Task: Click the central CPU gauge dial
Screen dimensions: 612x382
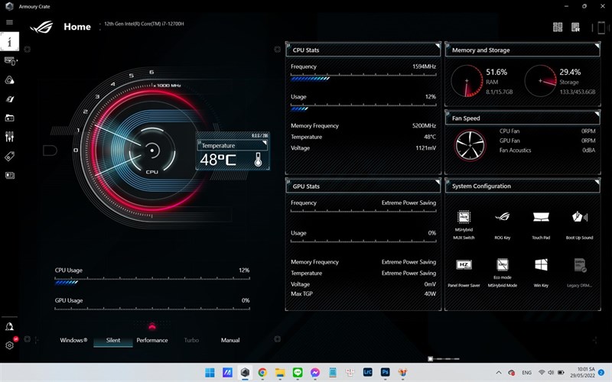Action: [151, 151]
